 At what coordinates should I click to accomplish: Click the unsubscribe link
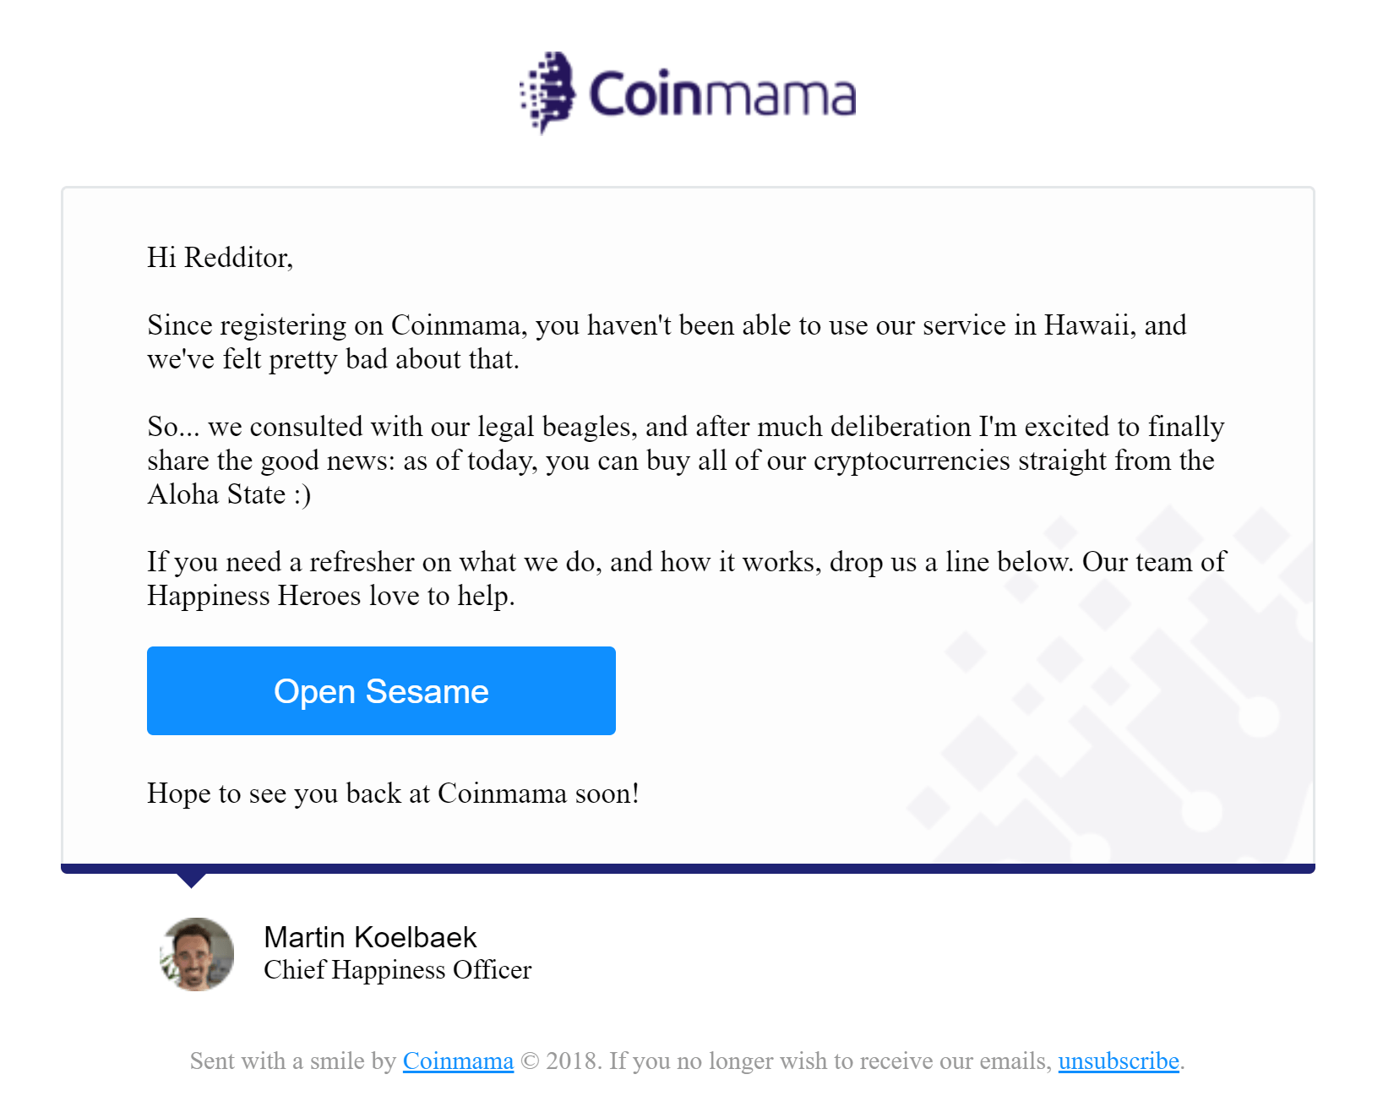click(x=1118, y=1061)
